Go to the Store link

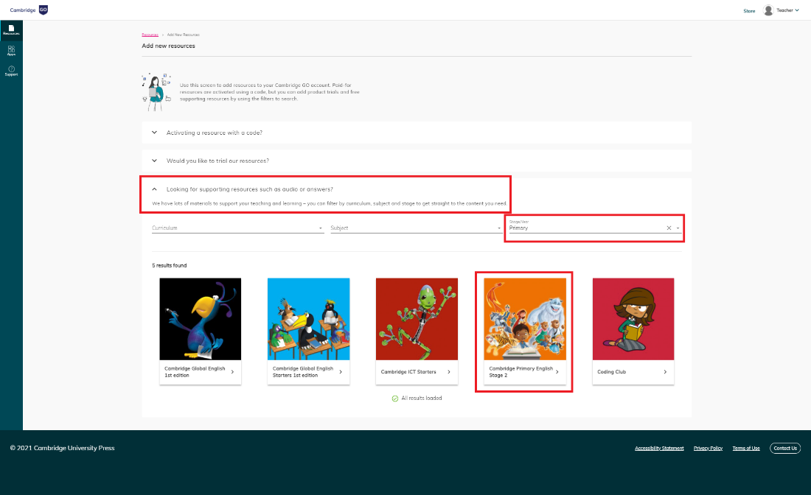[749, 11]
